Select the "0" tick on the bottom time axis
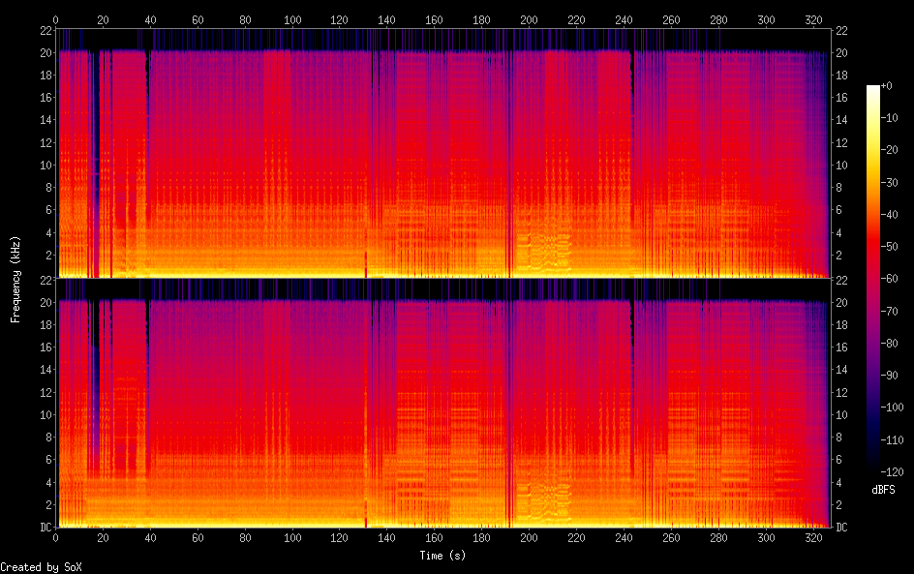The height and width of the screenshot is (574, 914). pyautogui.click(x=56, y=537)
